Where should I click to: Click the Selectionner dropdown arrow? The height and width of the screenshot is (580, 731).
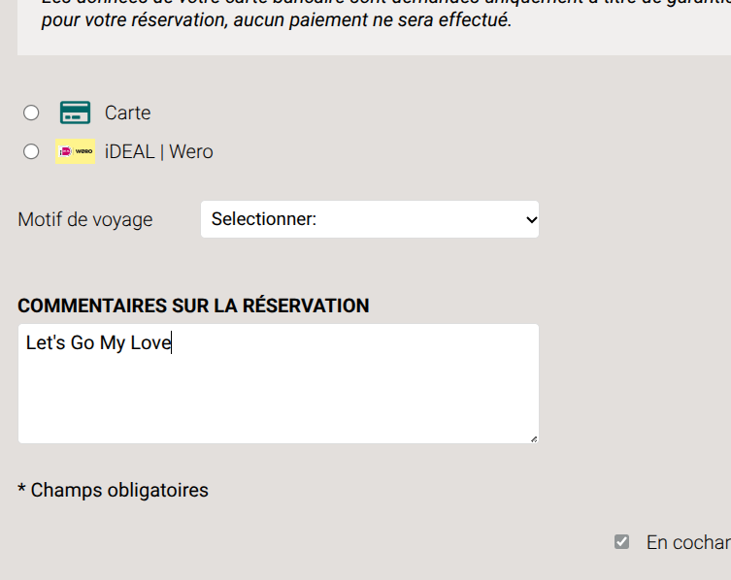click(530, 219)
